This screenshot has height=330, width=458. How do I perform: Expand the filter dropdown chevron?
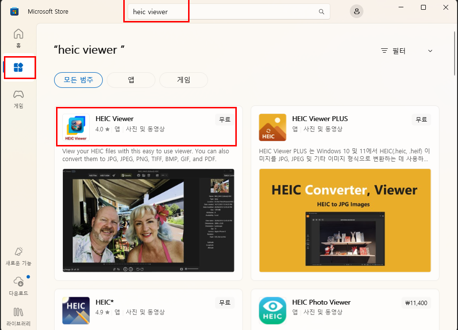point(430,51)
